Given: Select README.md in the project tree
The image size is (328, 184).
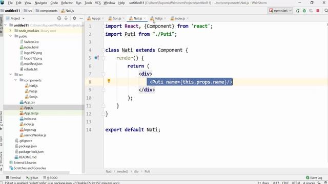Looking at the screenshot, I should 27,157.
